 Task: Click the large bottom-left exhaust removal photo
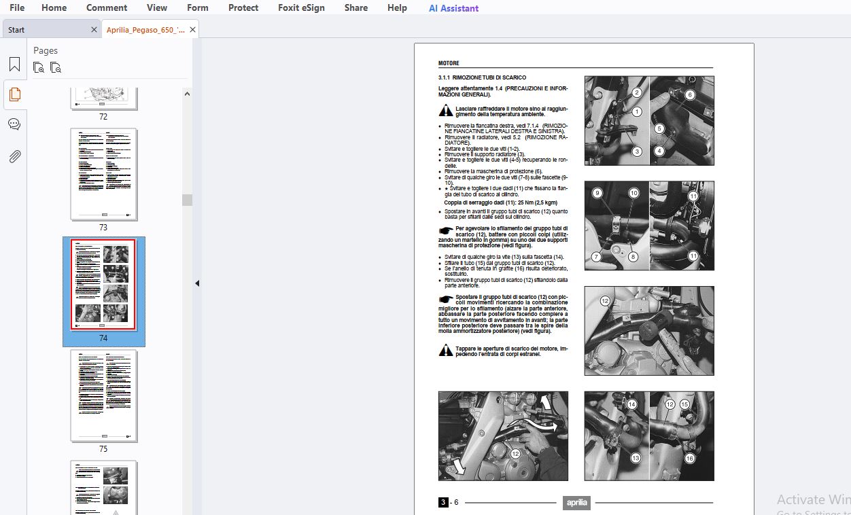[503, 436]
